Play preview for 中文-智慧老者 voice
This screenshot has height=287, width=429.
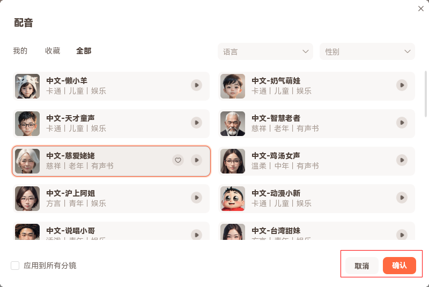(x=402, y=123)
